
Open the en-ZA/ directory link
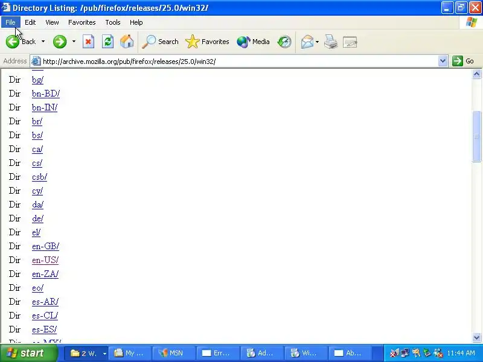pyautogui.click(x=45, y=274)
